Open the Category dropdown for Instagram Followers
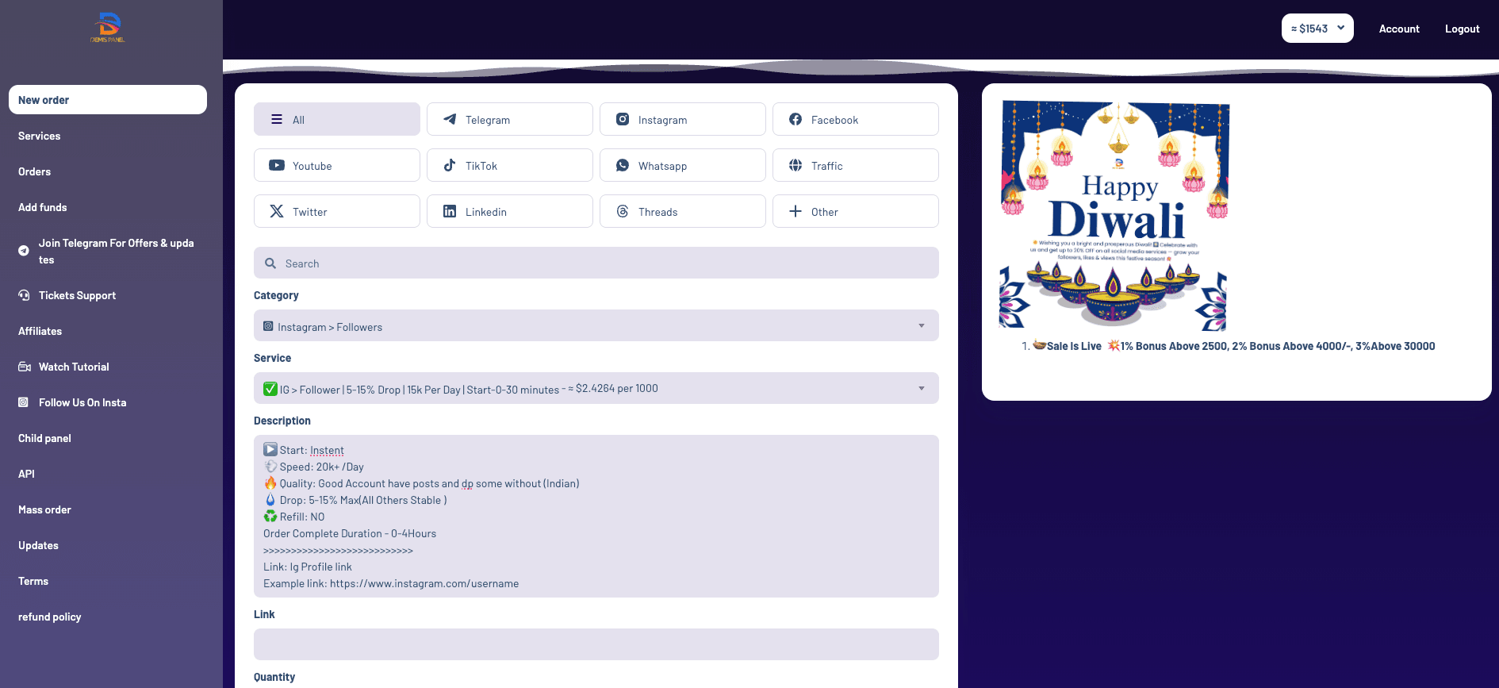This screenshot has width=1499, height=688. click(x=596, y=326)
